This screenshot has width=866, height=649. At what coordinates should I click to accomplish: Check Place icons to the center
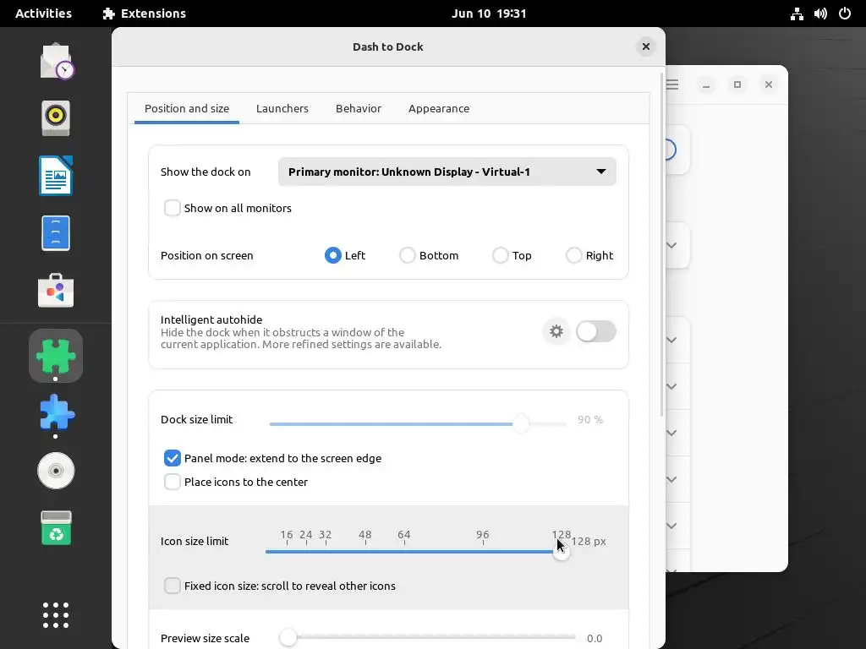click(x=173, y=482)
